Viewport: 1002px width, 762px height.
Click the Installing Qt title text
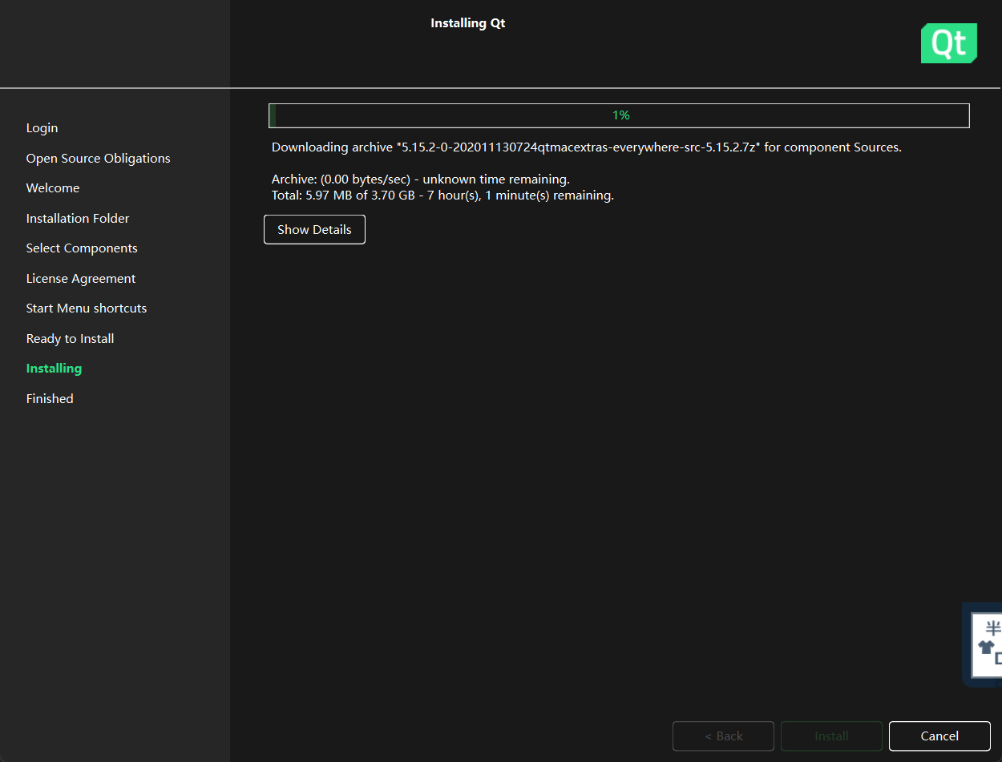click(x=468, y=23)
